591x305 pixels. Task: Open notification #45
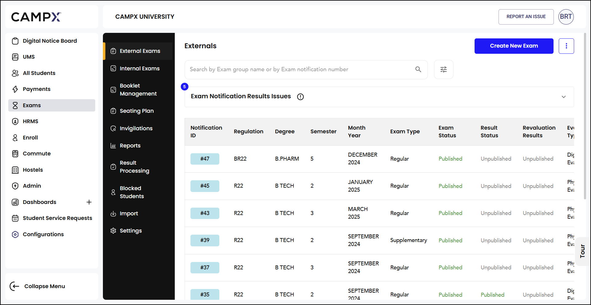click(x=205, y=186)
